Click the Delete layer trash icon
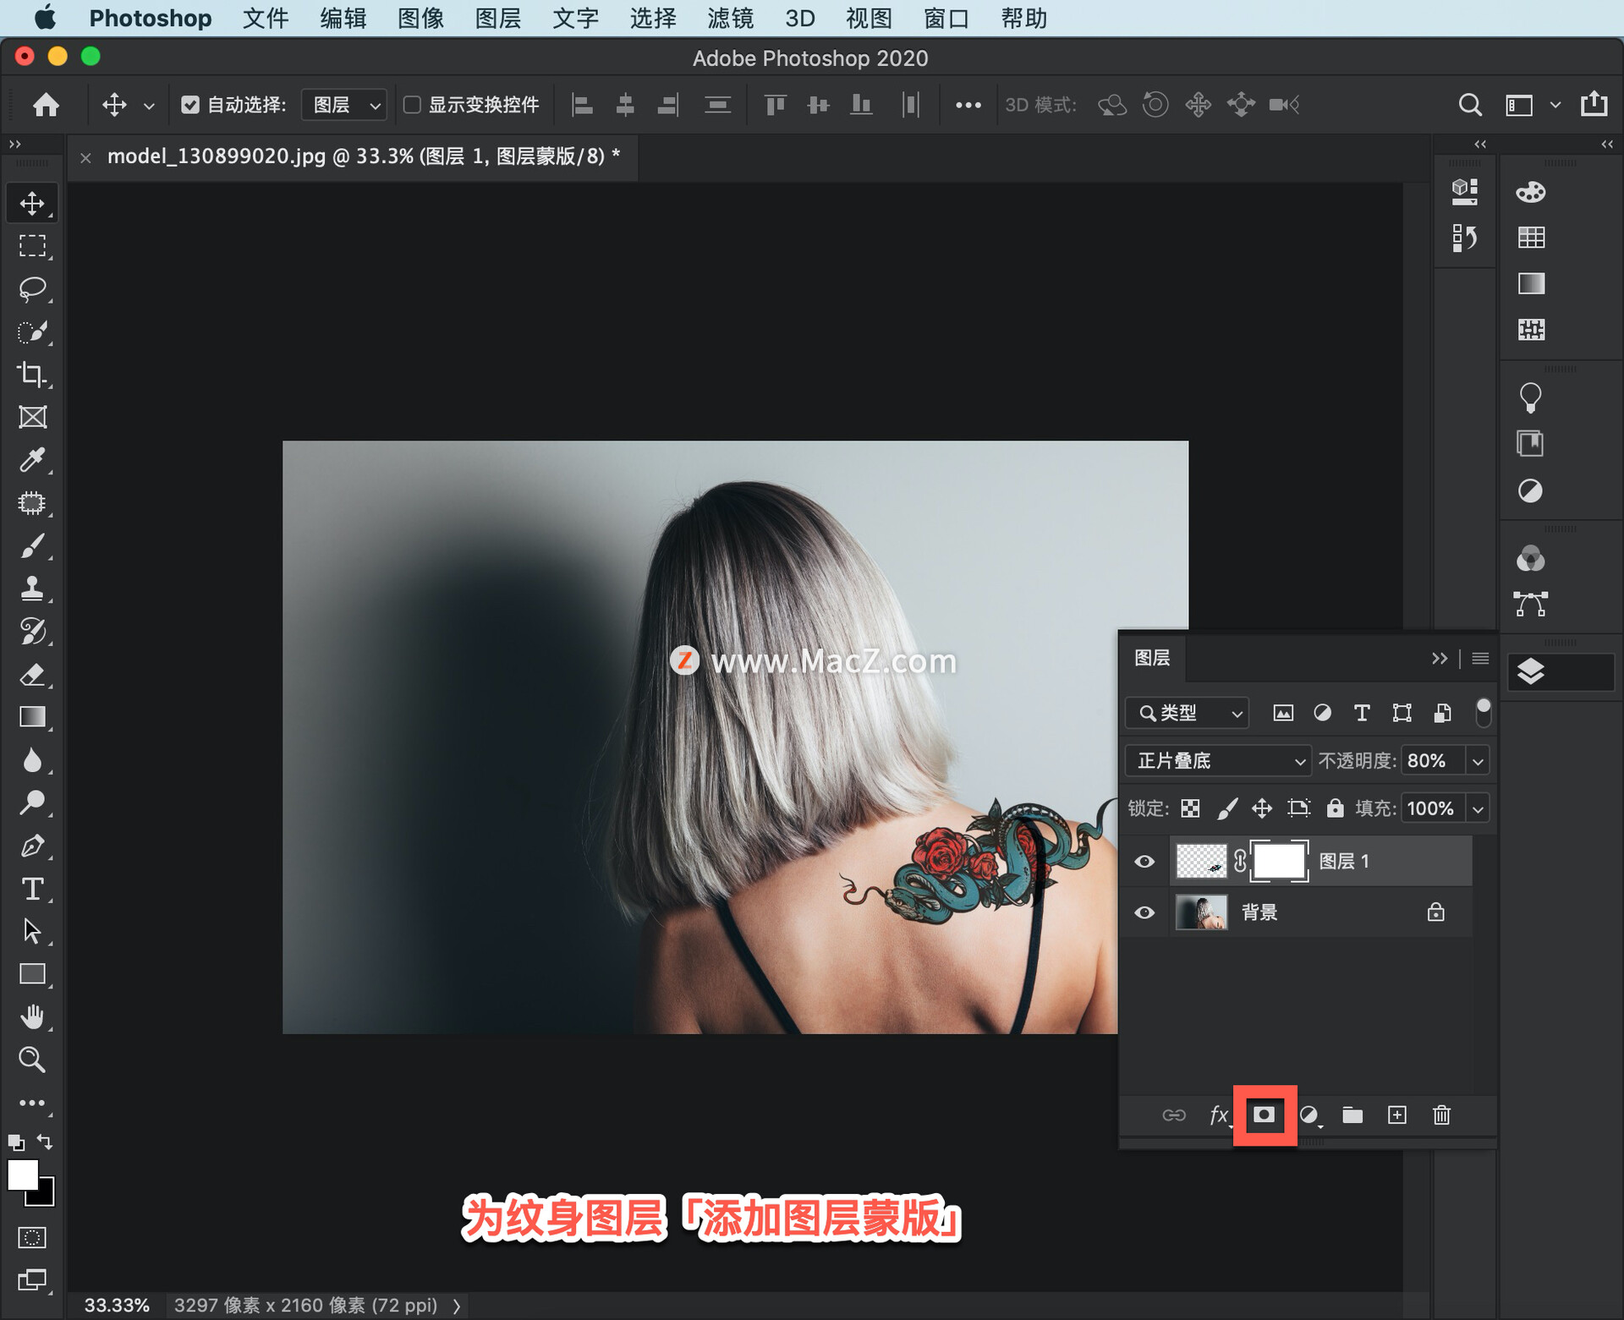 pyautogui.click(x=1442, y=1115)
